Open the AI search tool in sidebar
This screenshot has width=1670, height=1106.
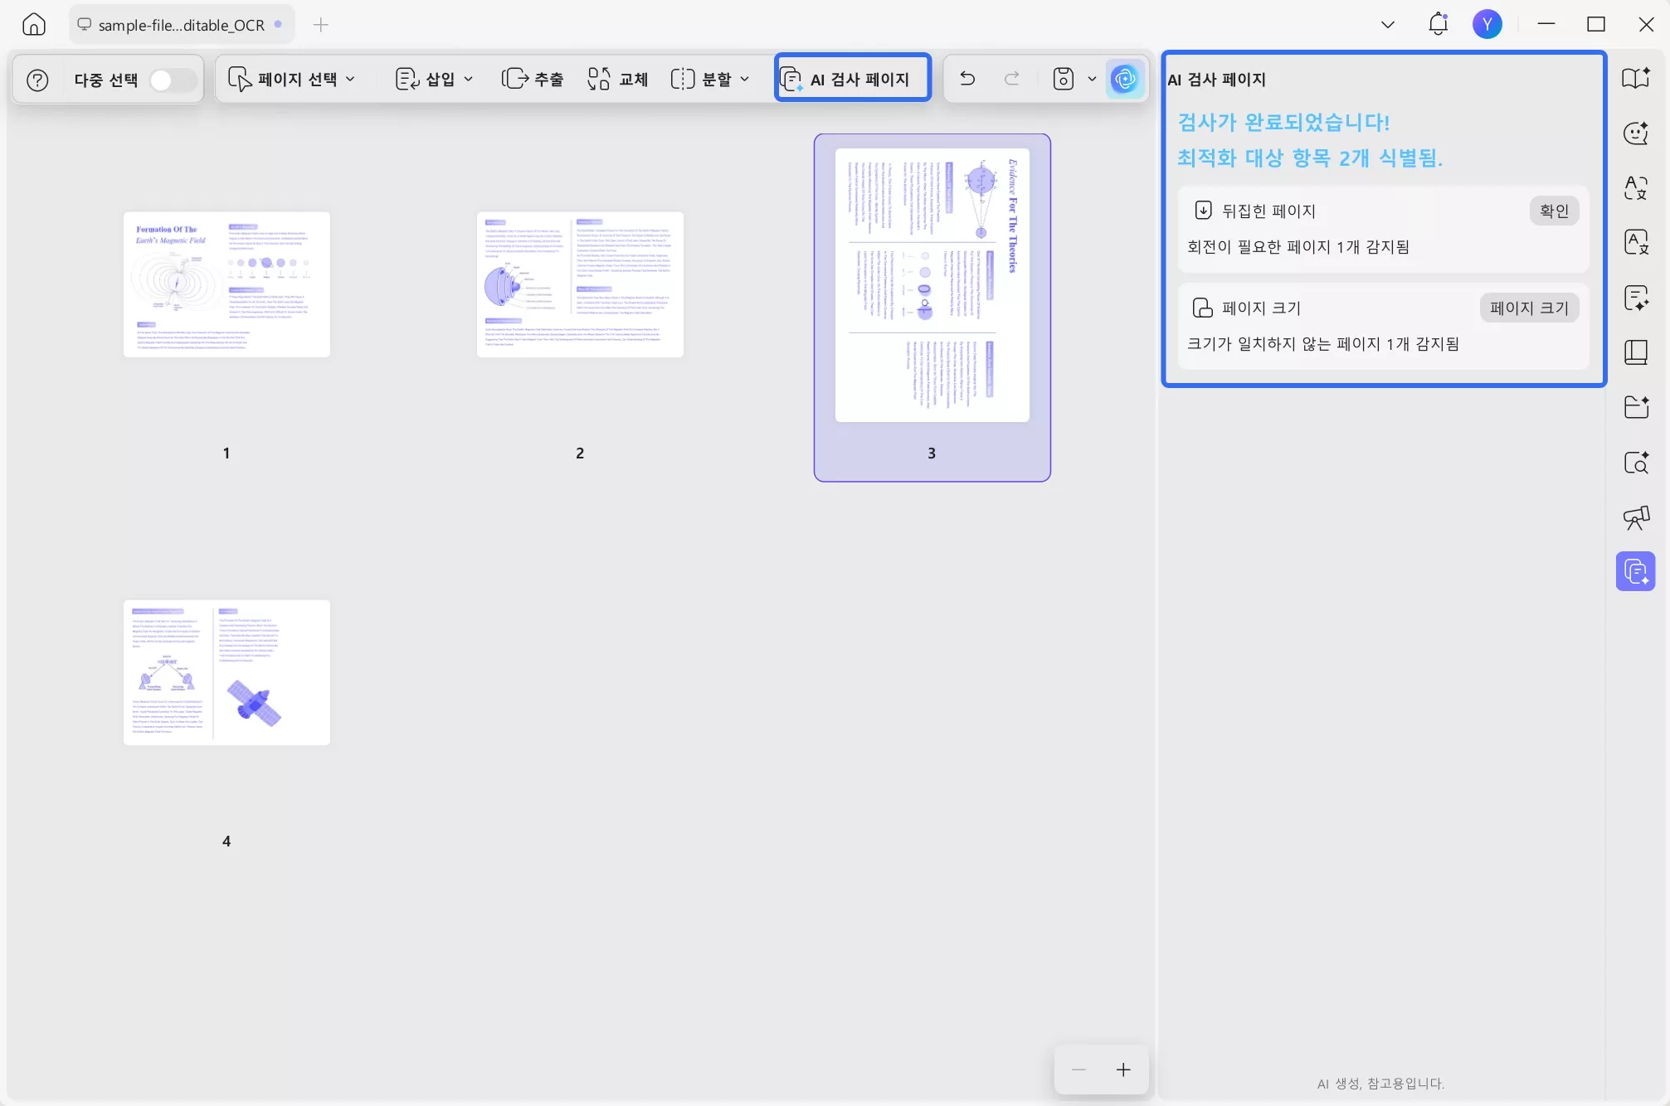[1636, 463]
